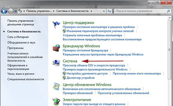This screenshot has height=106, width=173.
Task: Open the Сеть и Интернет category
Action: 18,37
